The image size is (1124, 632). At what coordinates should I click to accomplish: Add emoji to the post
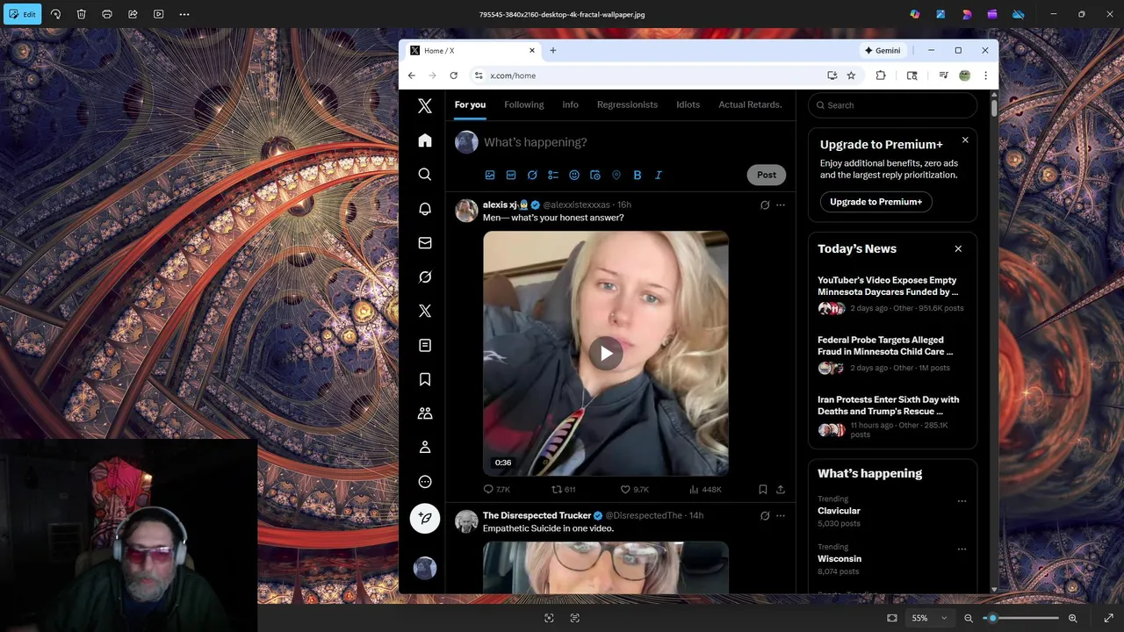tap(574, 175)
